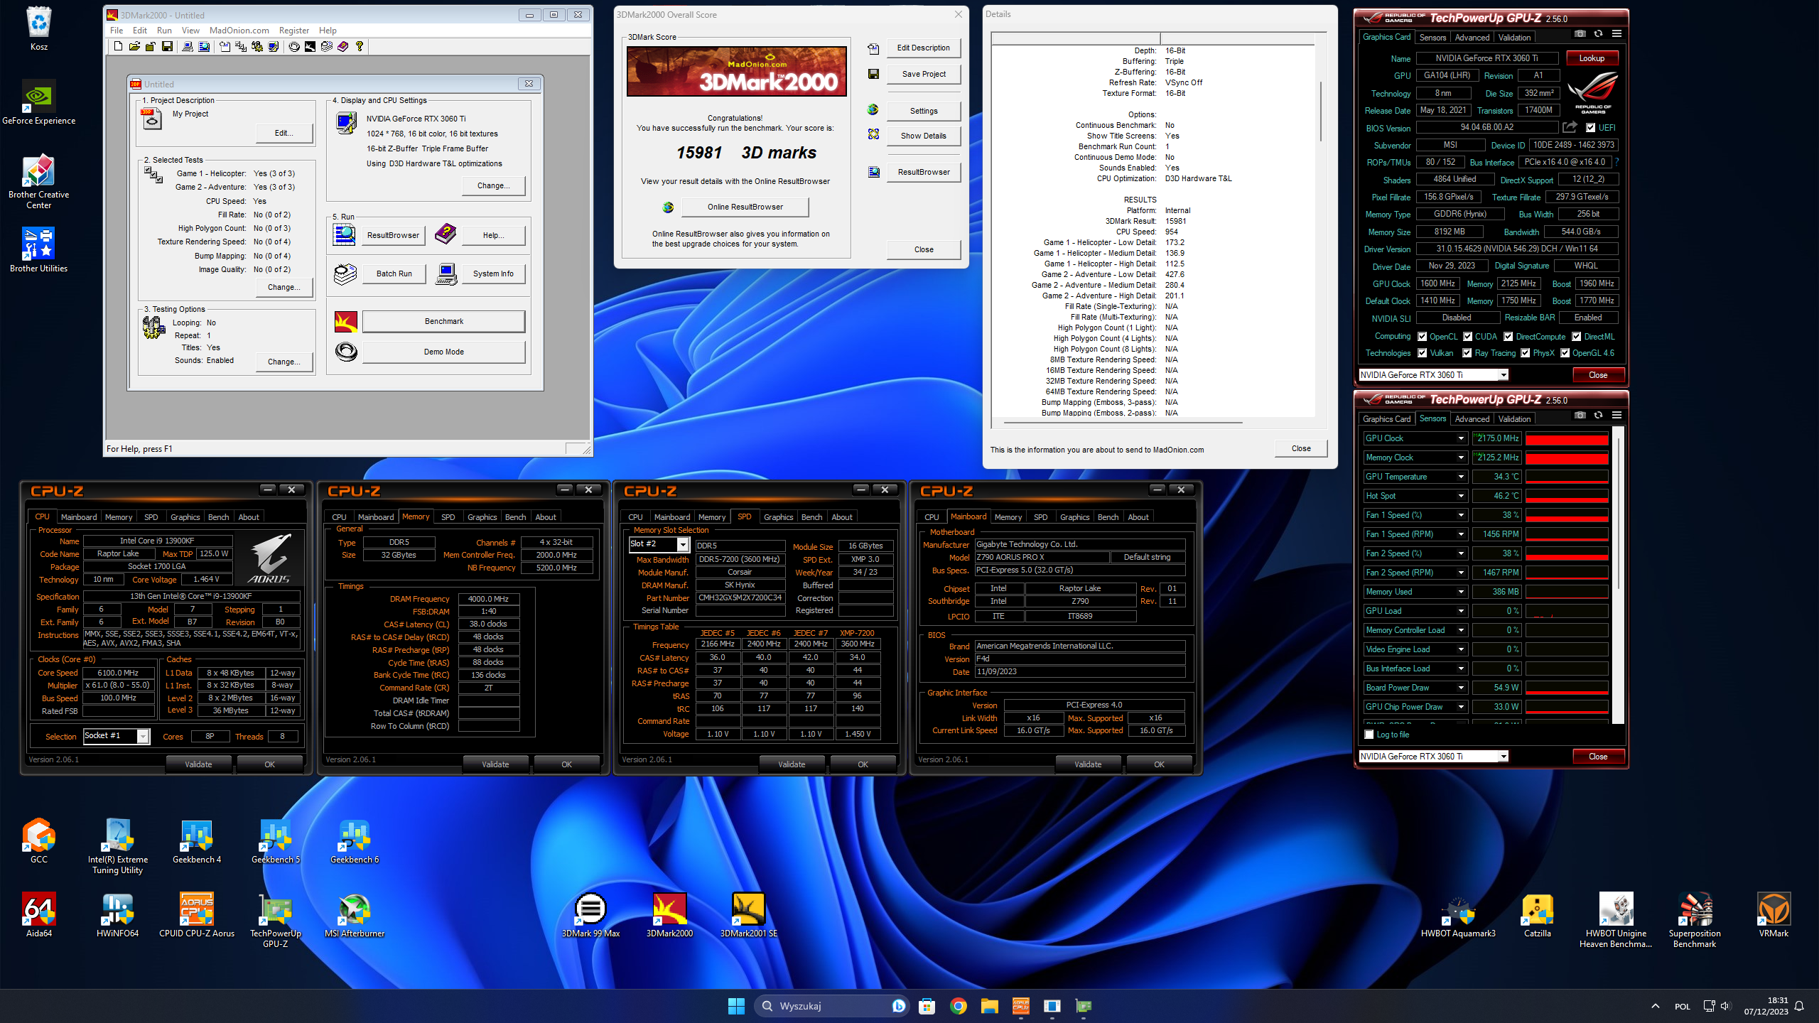Toggle CUDA checkbox in GPU-Z

pos(1467,337)
